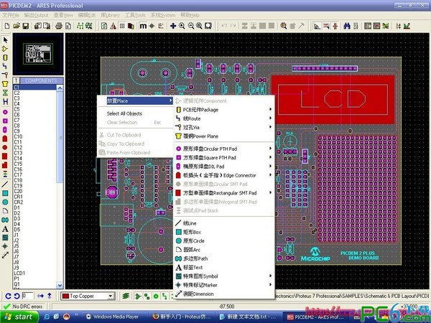Choose the Text label item in submenu
The height and width of the screenshot is (323, 431).
[194, 267]
